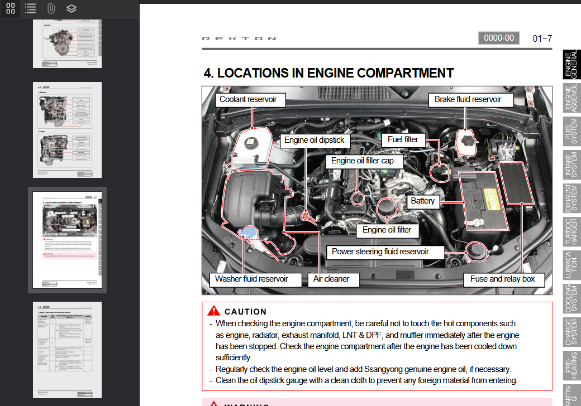581x406 pixels.
Task: Click sentence about Ssangyong genuine engine oil
Action: 364,369
